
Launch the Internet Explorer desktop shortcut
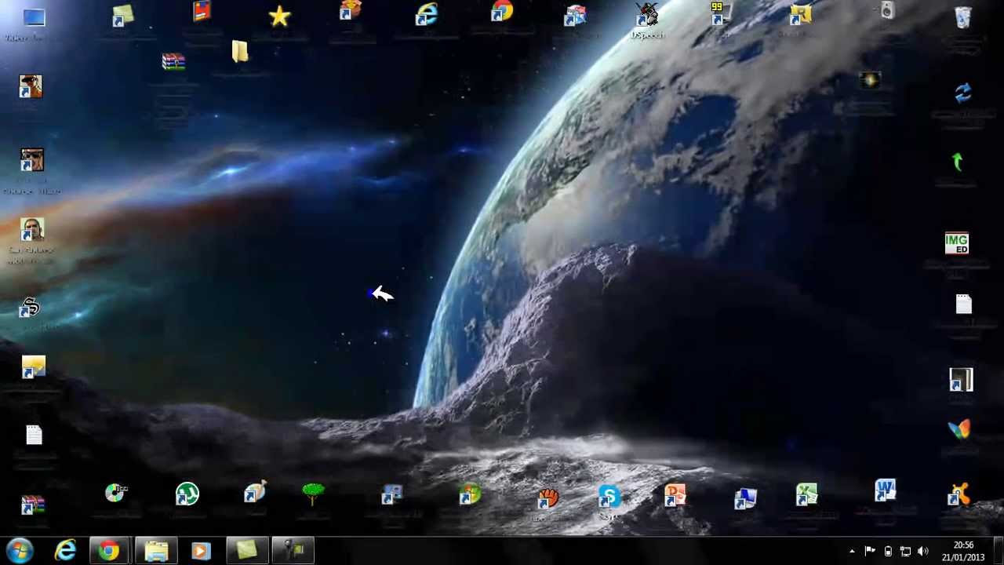tap(427, 16)
